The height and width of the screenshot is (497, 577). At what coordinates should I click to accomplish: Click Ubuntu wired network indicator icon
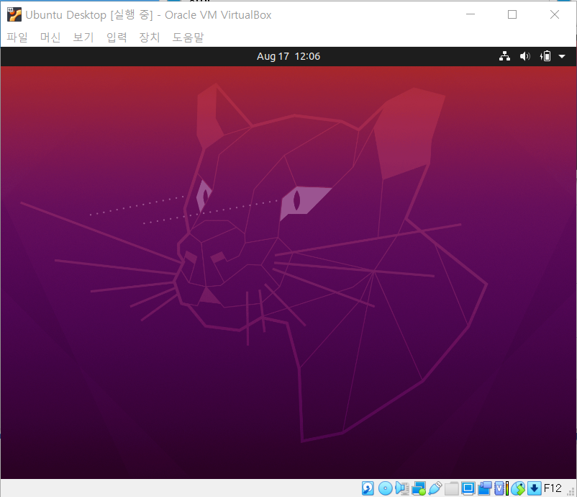504,56
